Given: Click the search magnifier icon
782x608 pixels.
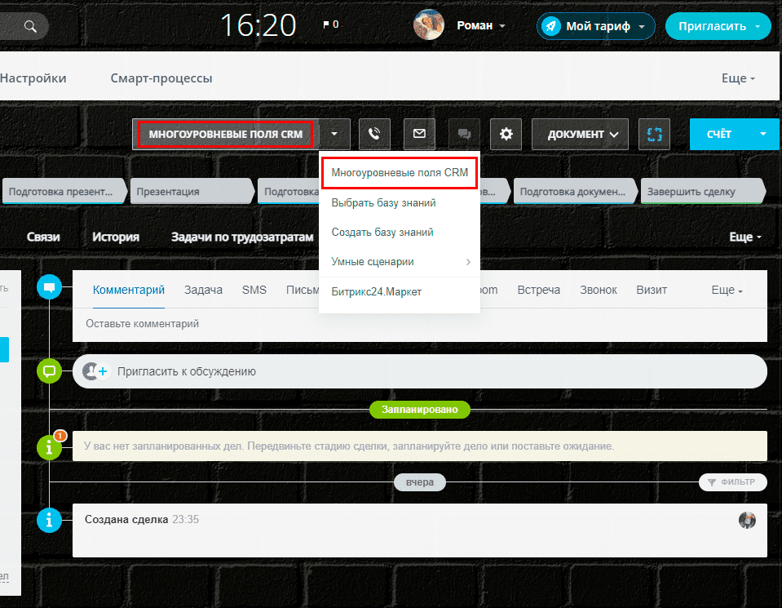Looking at the screenshot, I should click(30, 26).
